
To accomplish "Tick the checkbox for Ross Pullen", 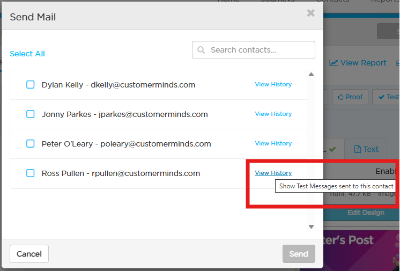I will (x=31, y=173).
